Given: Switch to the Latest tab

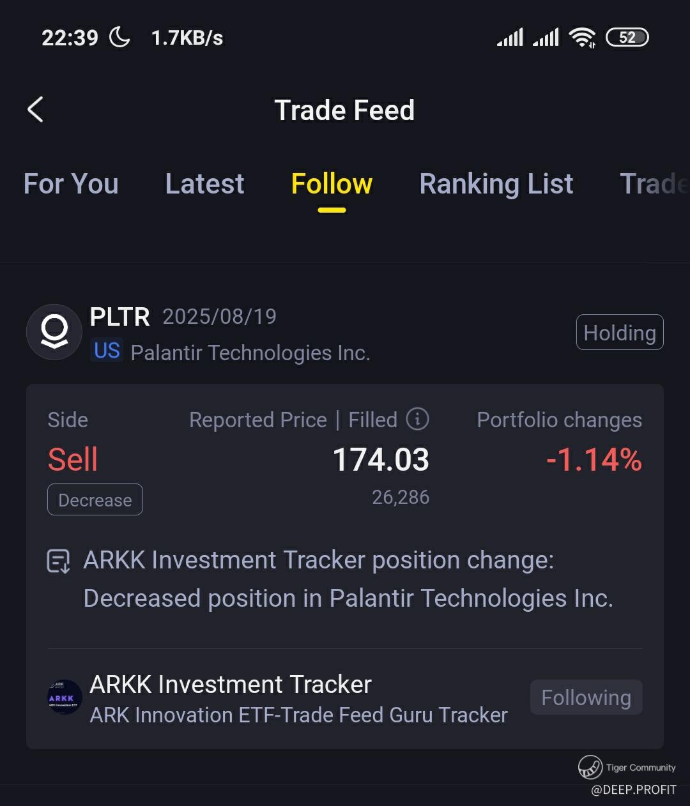Looking at the screenshot, I should [x=204, y=184].
